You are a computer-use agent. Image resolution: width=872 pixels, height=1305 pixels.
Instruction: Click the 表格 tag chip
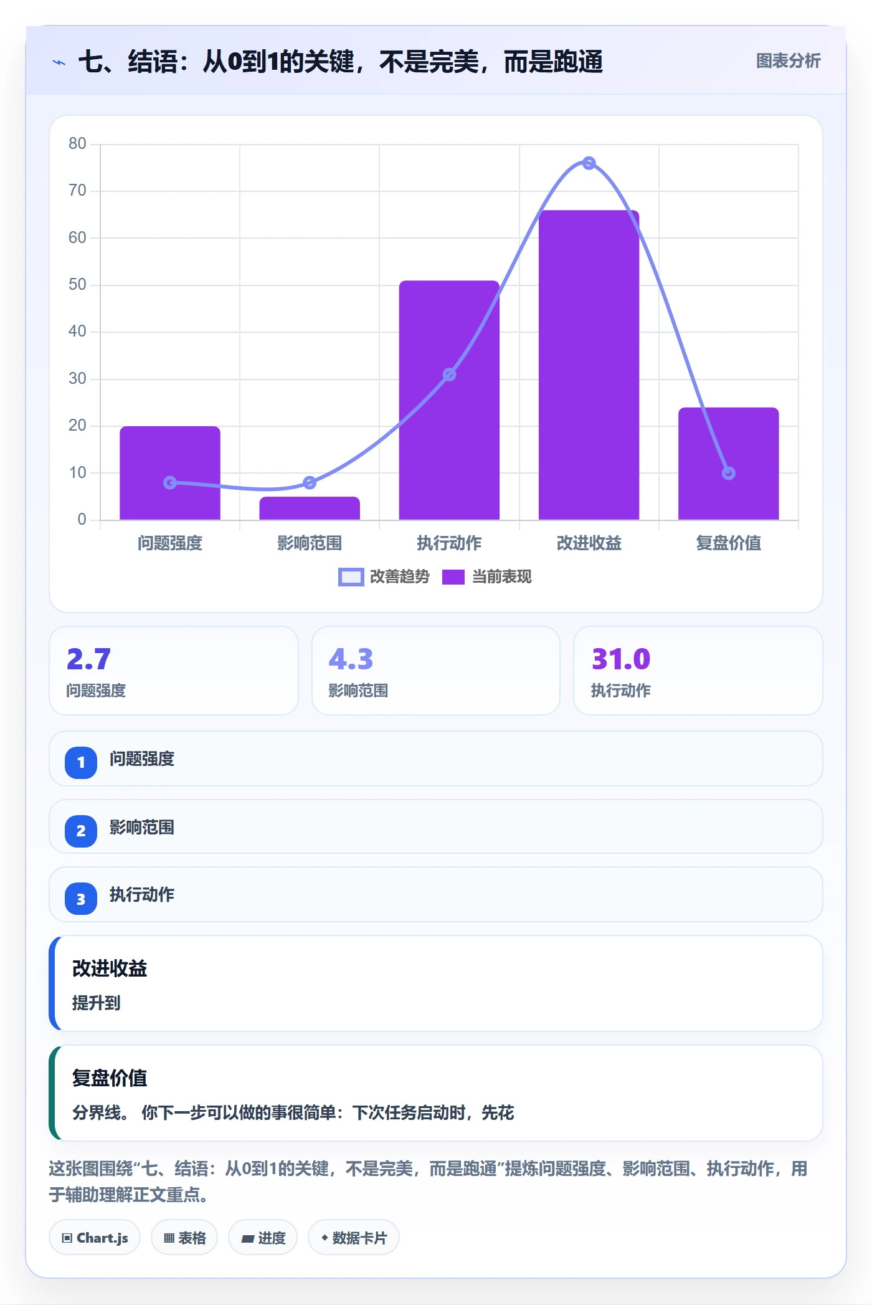(x=184, y=1238)
